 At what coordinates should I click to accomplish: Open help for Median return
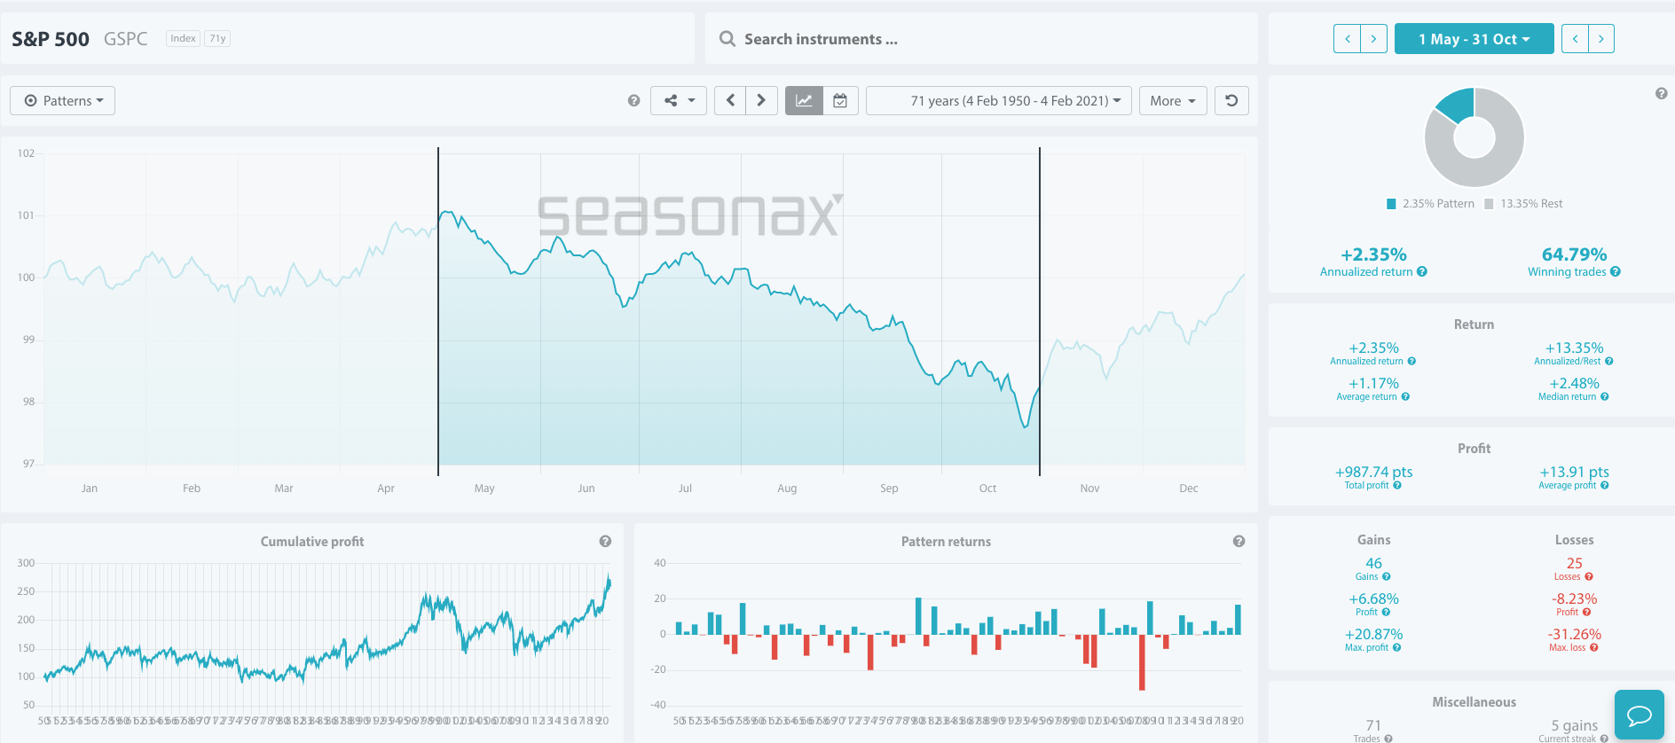click(1604, 397)
